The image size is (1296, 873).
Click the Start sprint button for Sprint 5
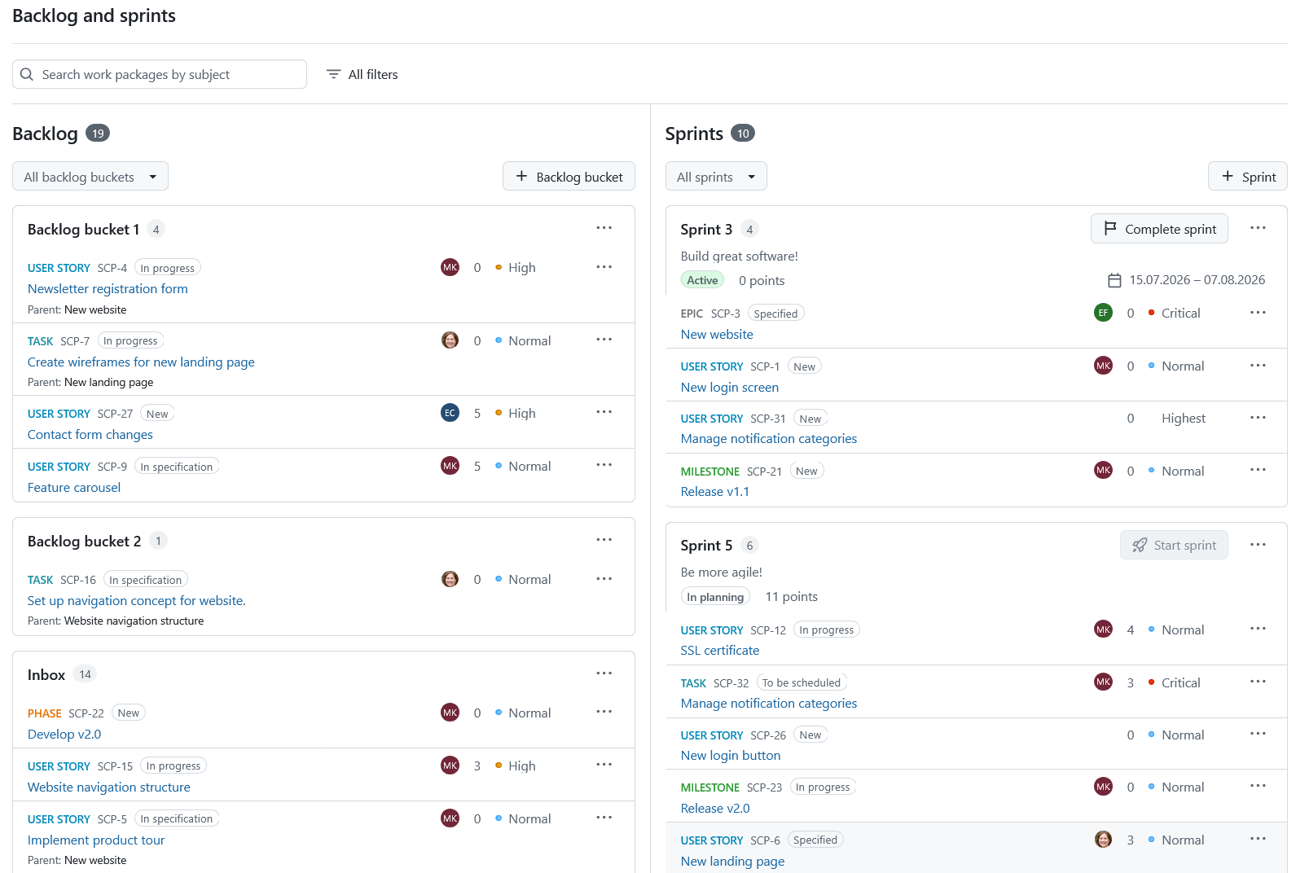pos(1174,545)
